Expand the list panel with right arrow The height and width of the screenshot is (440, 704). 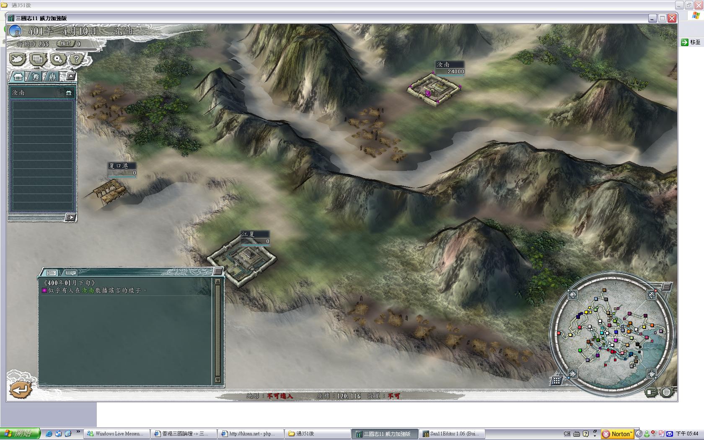pos(70,217)
